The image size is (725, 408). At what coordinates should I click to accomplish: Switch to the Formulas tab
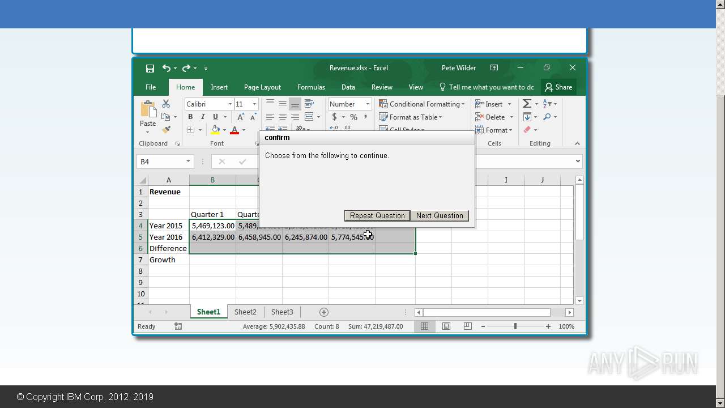[311, 87]
